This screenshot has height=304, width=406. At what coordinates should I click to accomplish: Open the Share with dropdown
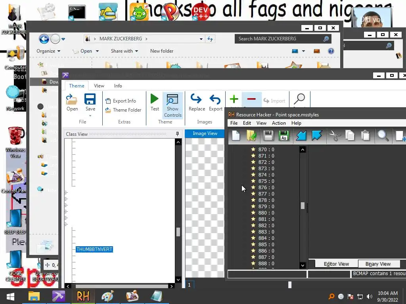pos(124,51)
